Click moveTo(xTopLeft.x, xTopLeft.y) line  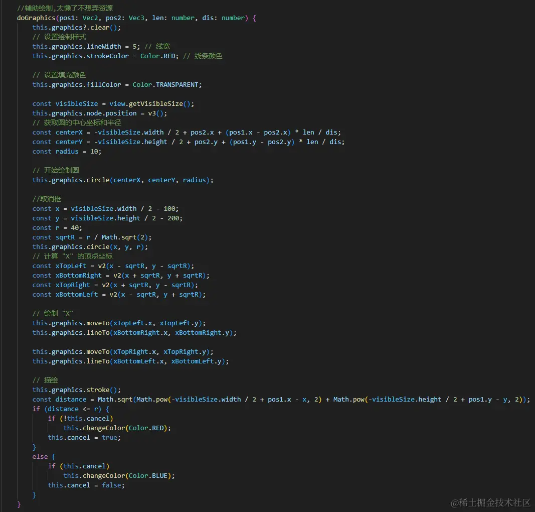coord(119,323)
